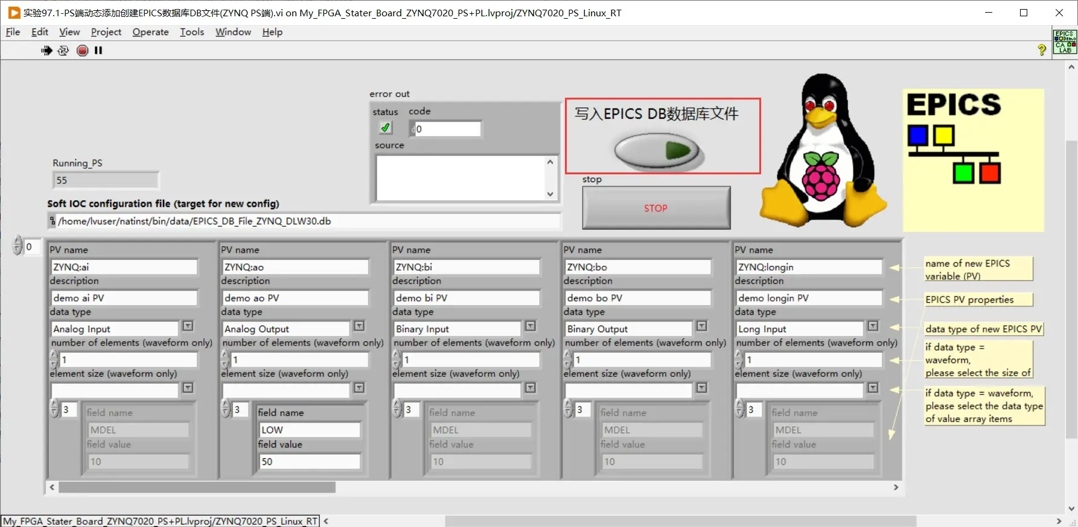Open the Help menu
Image resolution: width=1078 pixels, height=527 pixels.
[272, 32]
